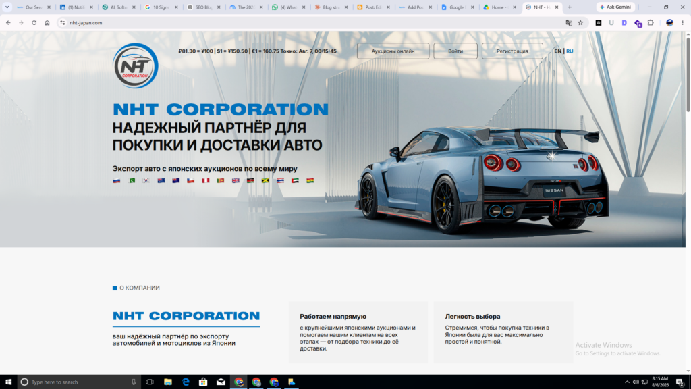691x389 pixels.
Task: Click the Peru flag icon
Action: (206, 180)
